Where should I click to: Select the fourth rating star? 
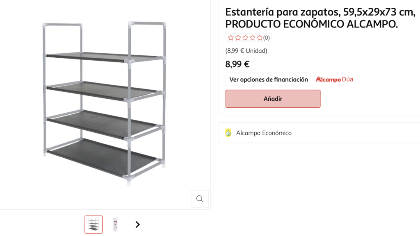tap(252, 37)
